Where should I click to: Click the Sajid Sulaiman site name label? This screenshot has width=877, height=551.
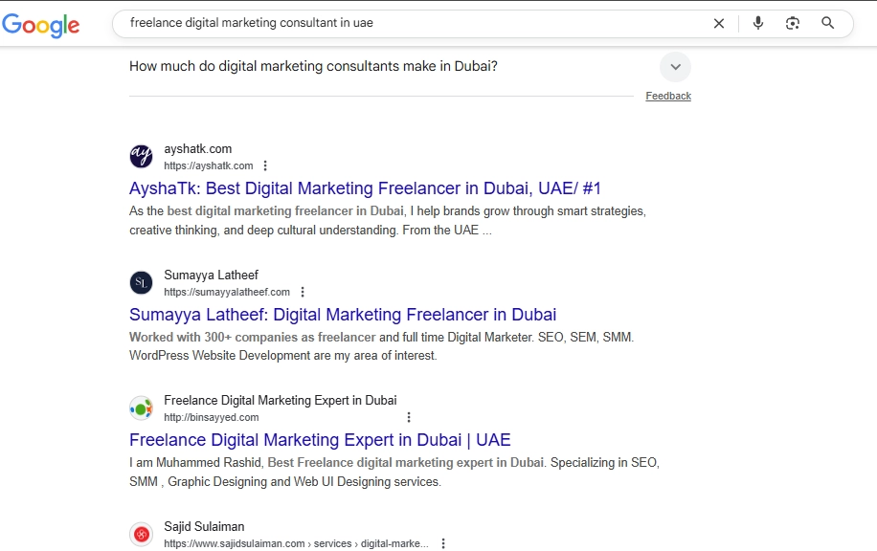[x=204, y=526]
